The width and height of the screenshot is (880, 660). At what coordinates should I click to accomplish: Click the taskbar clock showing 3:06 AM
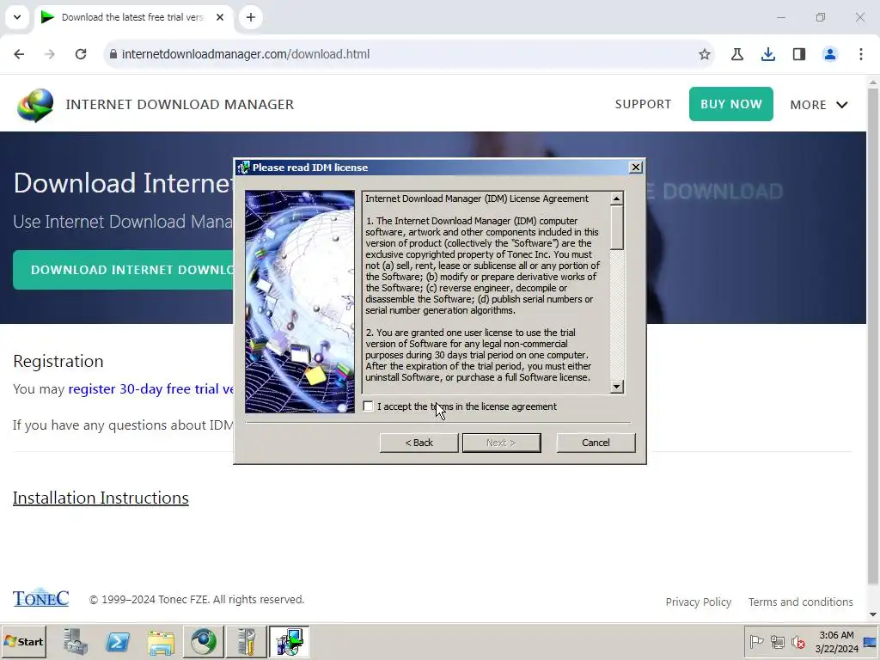(837, 641)
